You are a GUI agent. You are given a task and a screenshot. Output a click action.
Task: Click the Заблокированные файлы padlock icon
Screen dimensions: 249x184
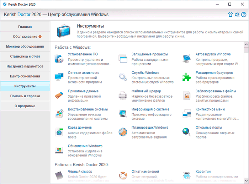187,95
